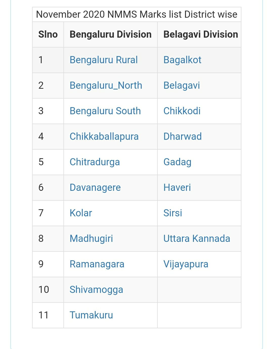Select the Kolar district link
The image size is (273, 349).
pos(81,213)
